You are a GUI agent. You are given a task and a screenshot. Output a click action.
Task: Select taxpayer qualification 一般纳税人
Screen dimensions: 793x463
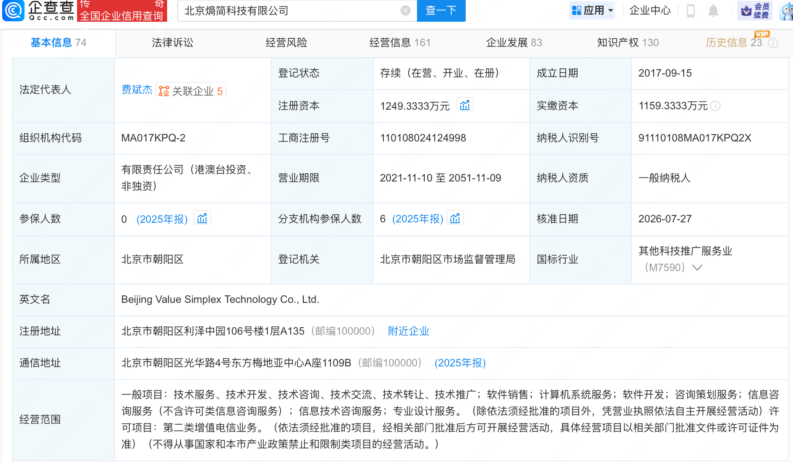[664, 178]
